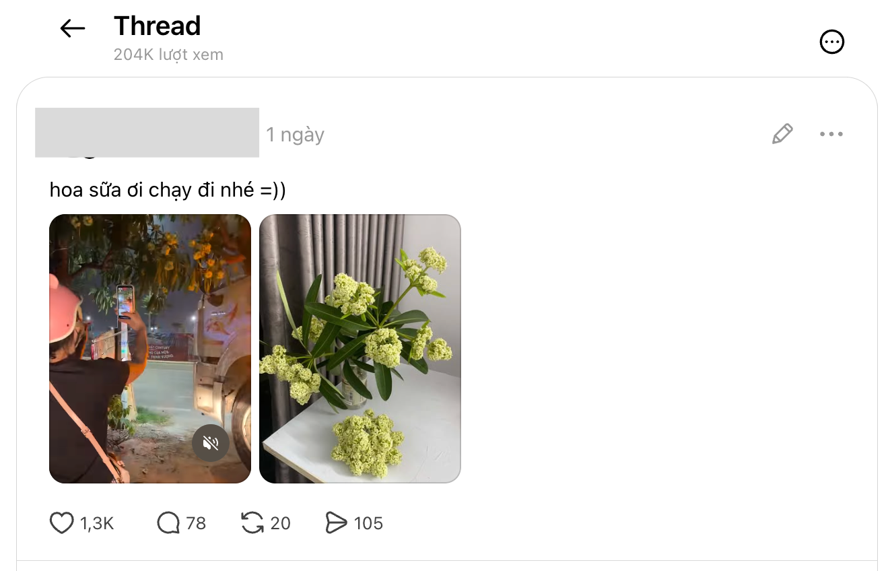
Task: Click the "1 ngày" timestamp
Action: tap(296, 135)
